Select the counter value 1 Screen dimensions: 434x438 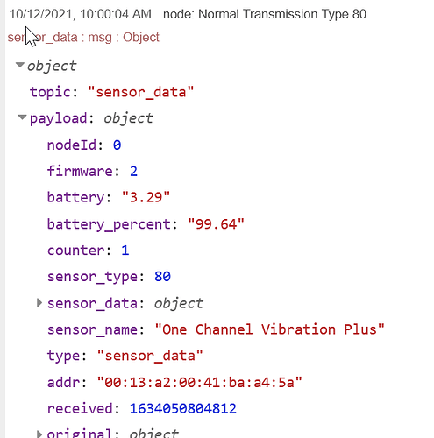pyautogui.click(x=125, y=251)
